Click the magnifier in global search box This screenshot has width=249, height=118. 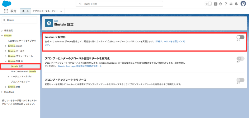(x=80, y=4)
